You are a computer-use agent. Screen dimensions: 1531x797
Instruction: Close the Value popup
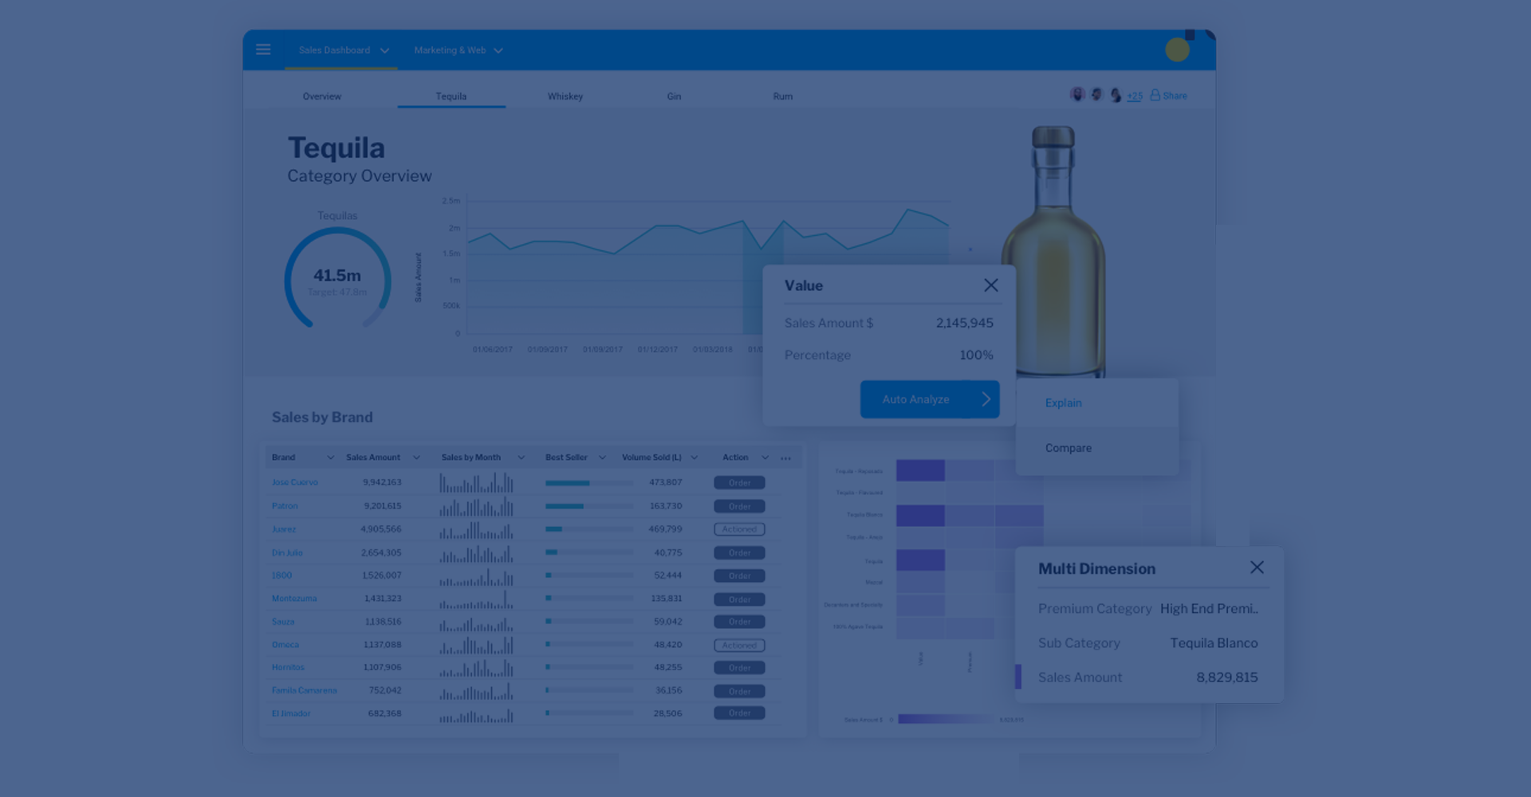(x=990, y=285)
